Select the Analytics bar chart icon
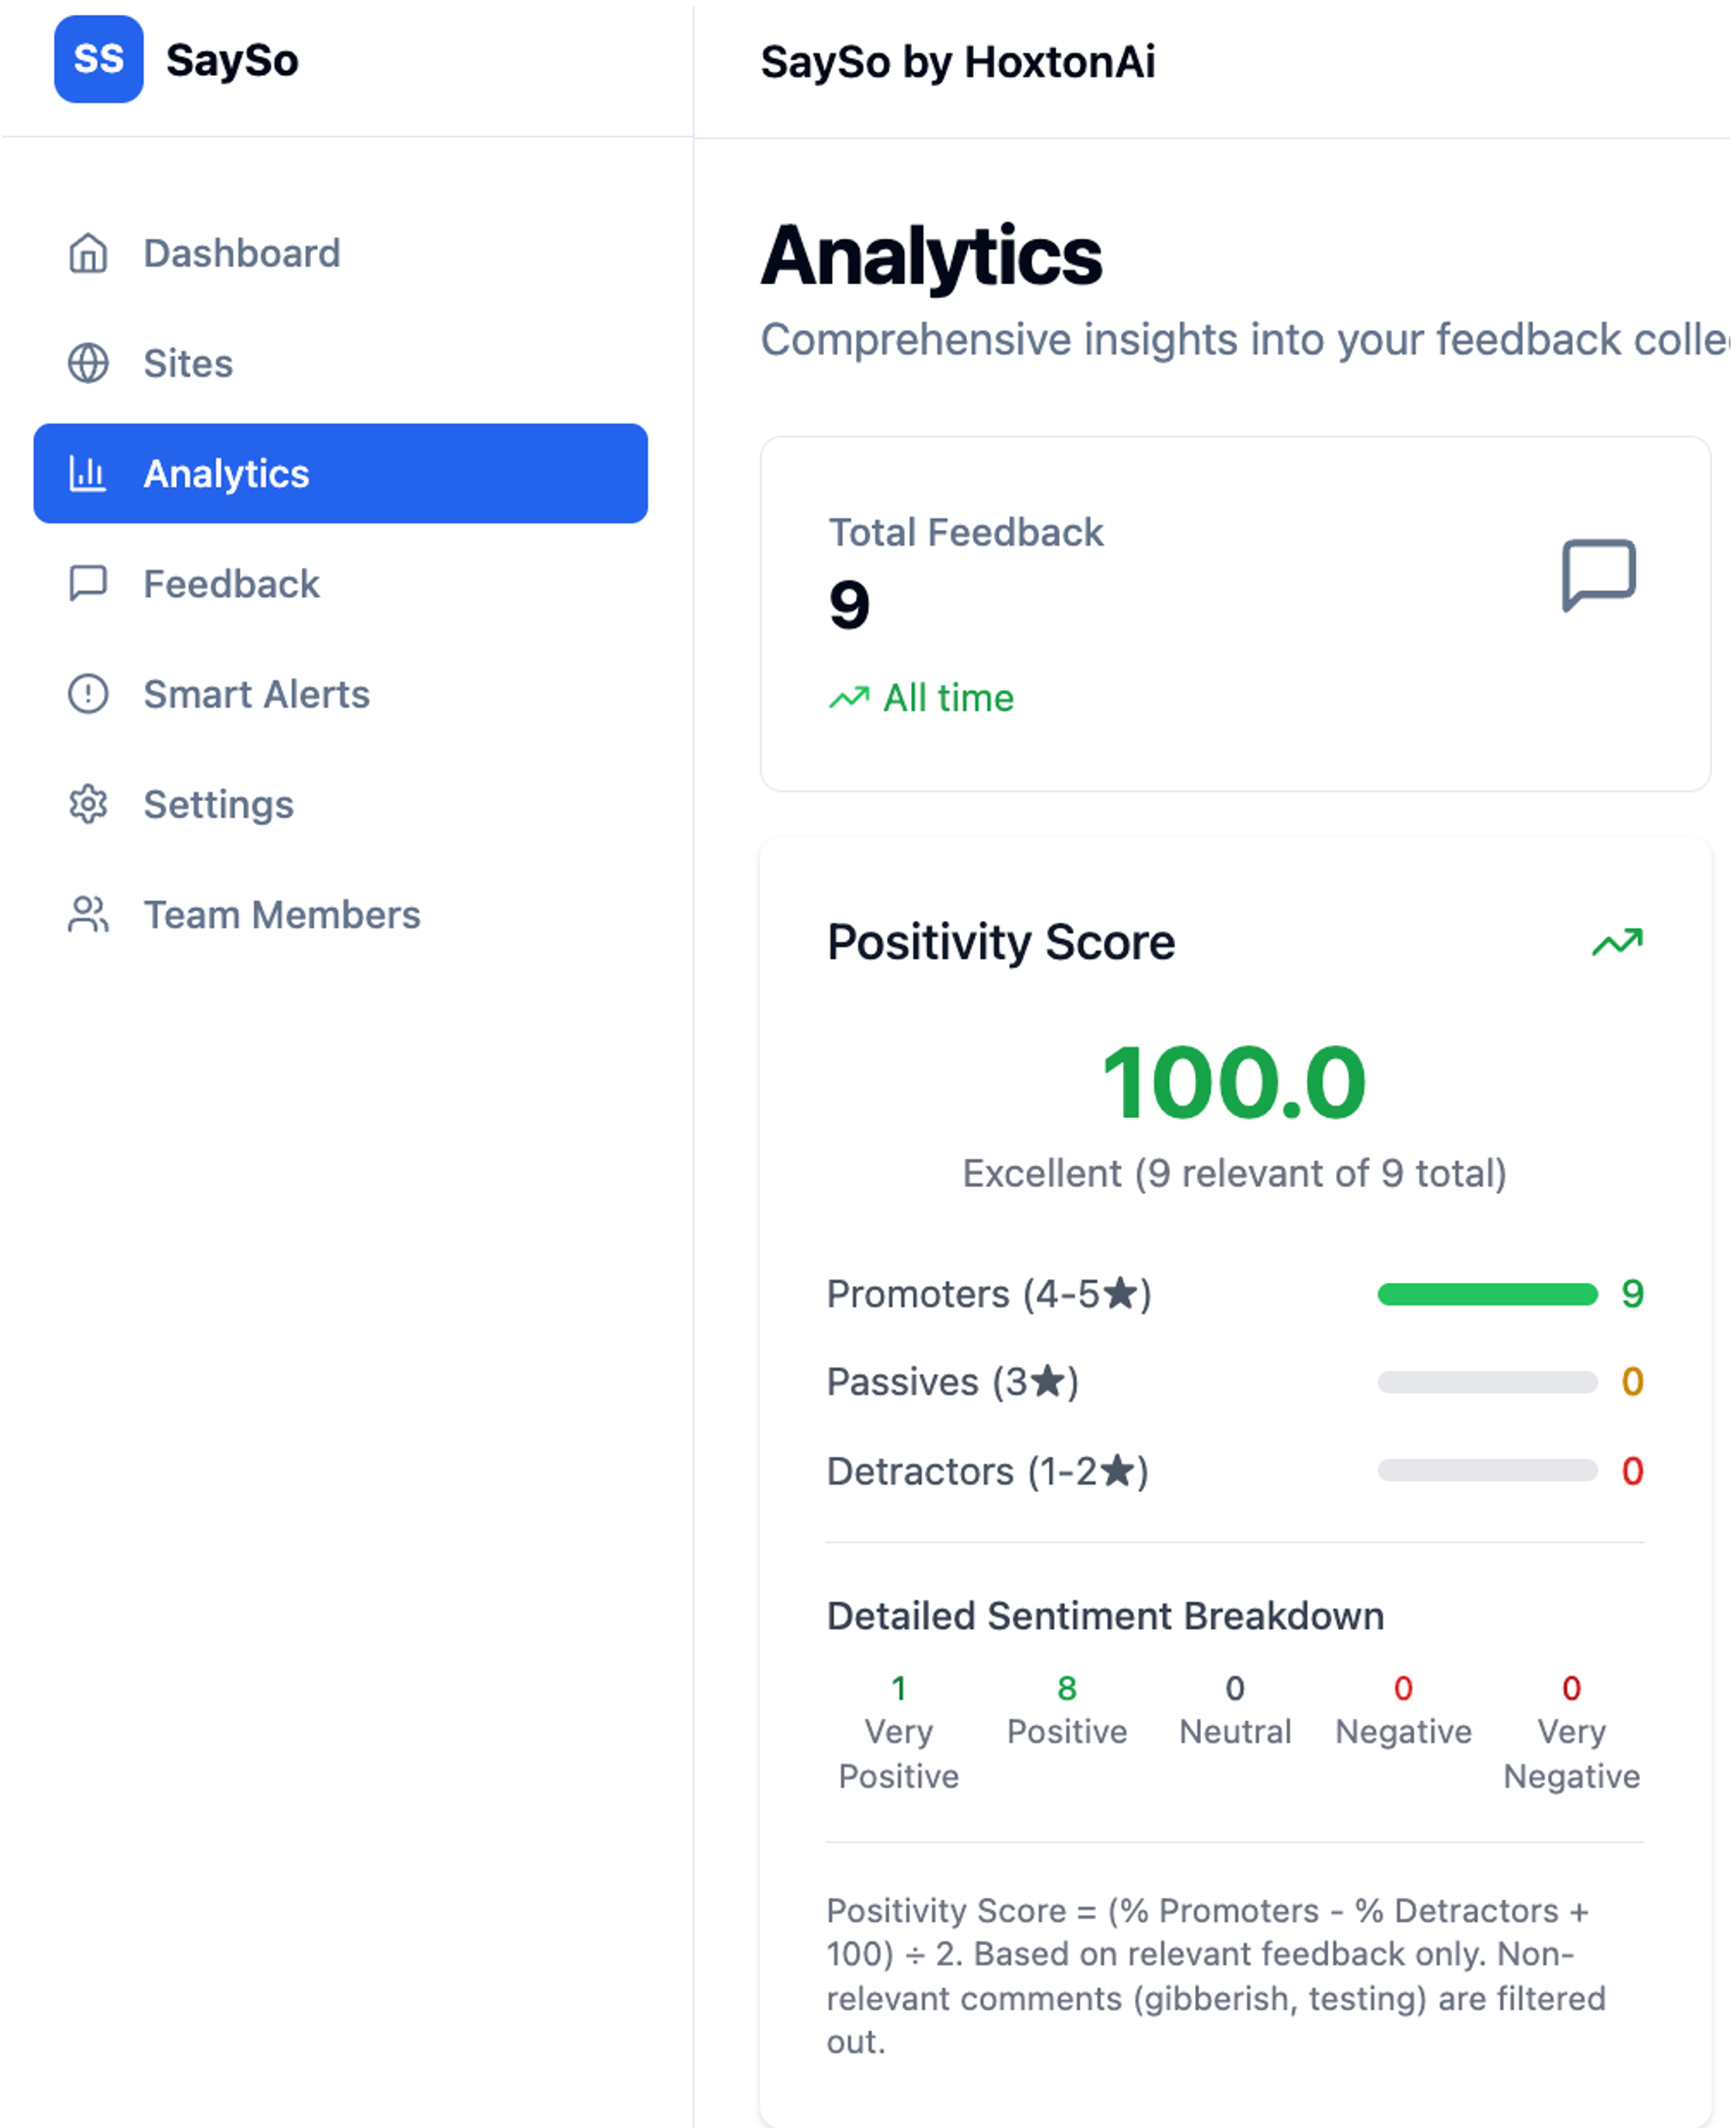 [x=88, y=474]
